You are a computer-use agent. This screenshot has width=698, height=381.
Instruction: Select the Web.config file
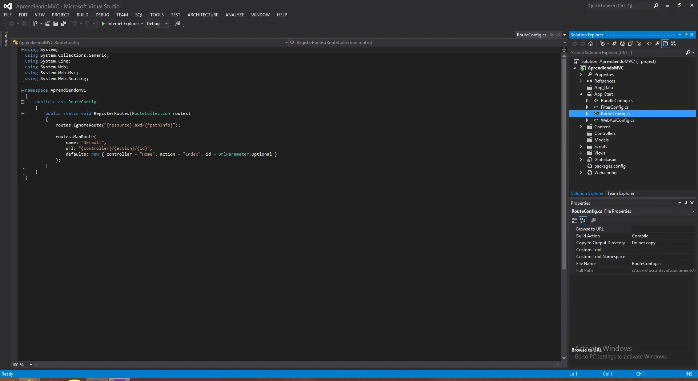tap(605, 173)
